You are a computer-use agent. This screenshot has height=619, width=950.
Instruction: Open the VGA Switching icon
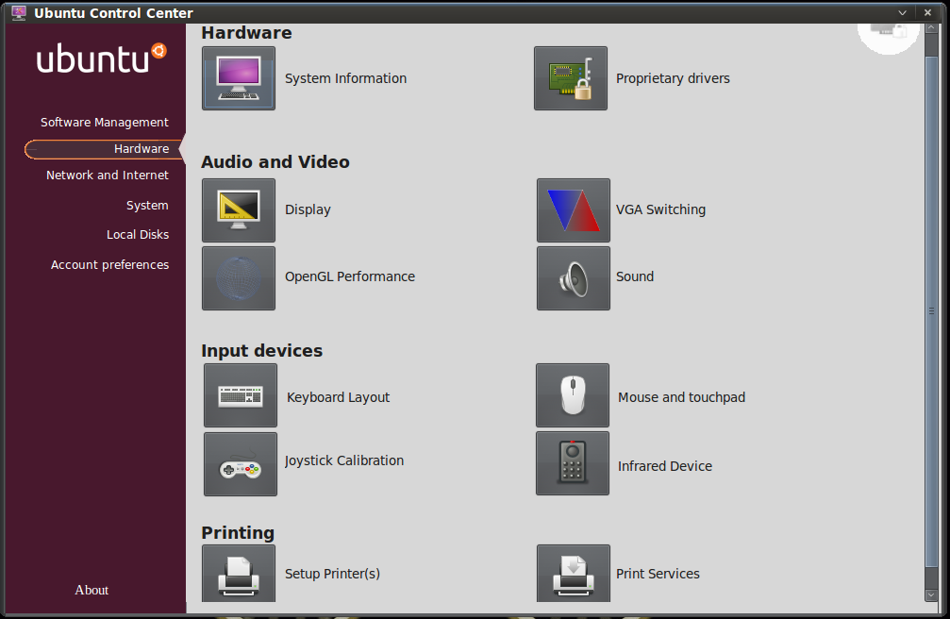click(574, 210)
